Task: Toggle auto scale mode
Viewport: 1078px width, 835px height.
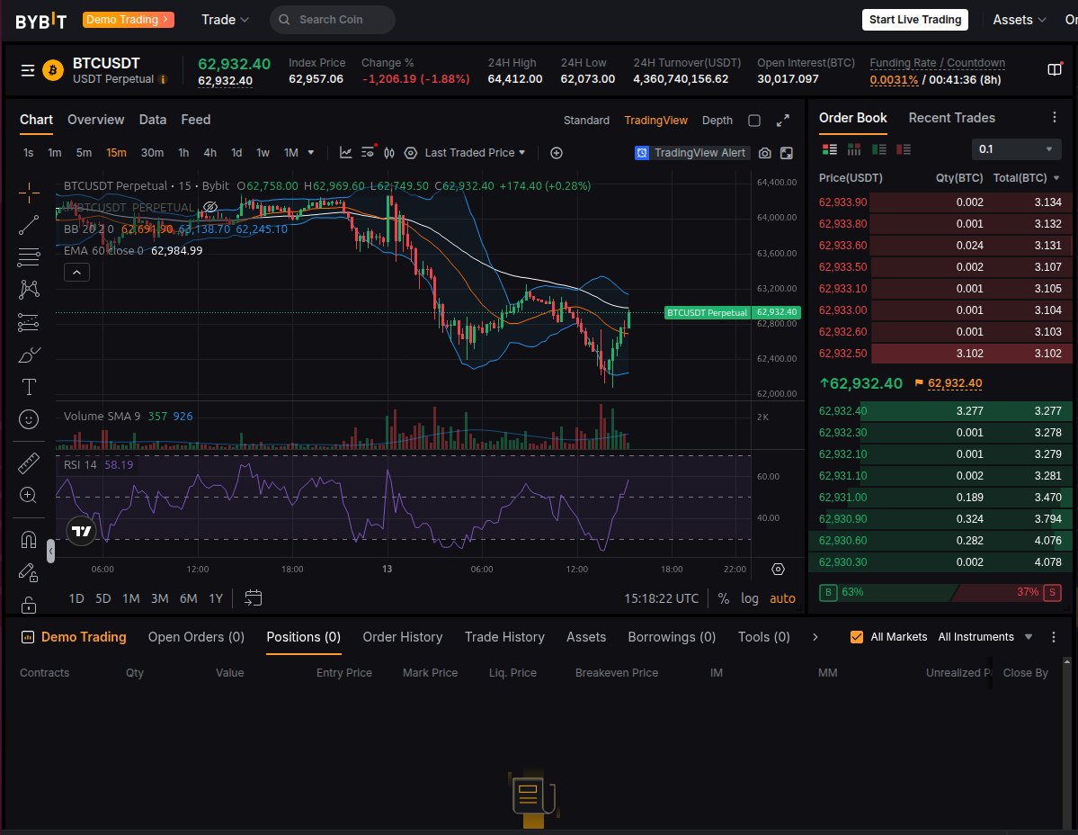Action: click(x=782, y=598)
